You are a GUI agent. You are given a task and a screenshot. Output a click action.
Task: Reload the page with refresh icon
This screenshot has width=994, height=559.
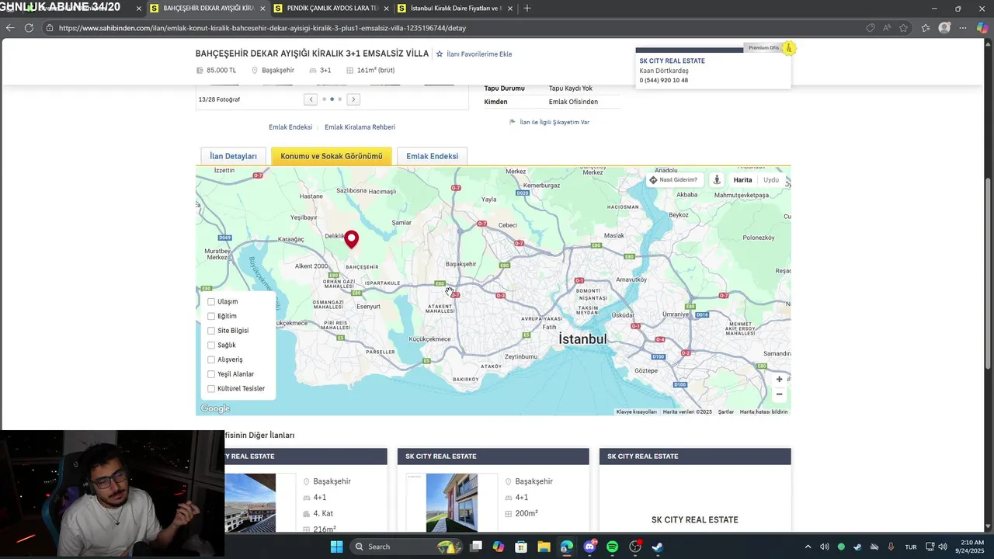(29, 28)
